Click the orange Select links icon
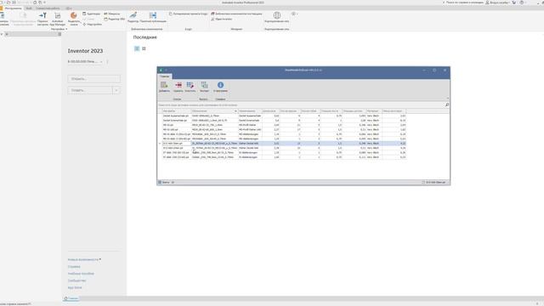Image resolution: width=544 pixels, height=306 pixels. (74, 15)
